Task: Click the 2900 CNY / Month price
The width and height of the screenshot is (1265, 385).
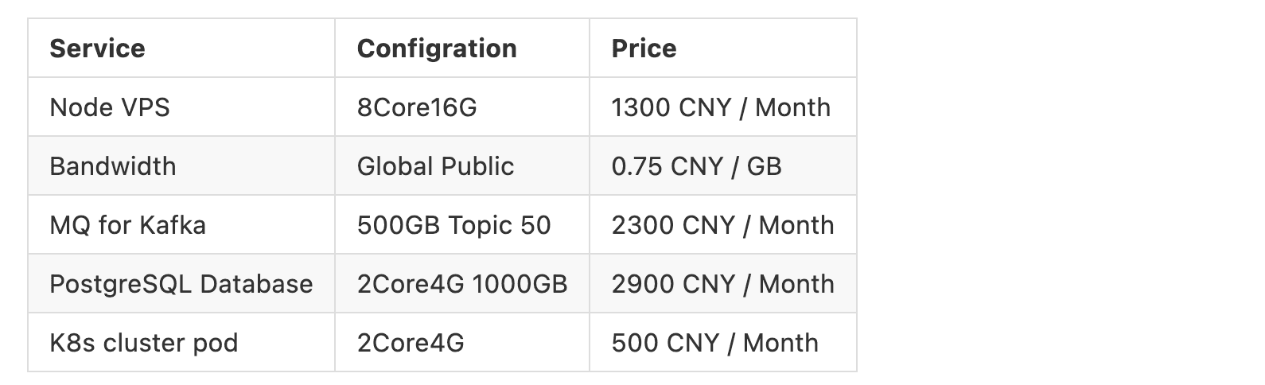Action: click(x=722, y=284)
